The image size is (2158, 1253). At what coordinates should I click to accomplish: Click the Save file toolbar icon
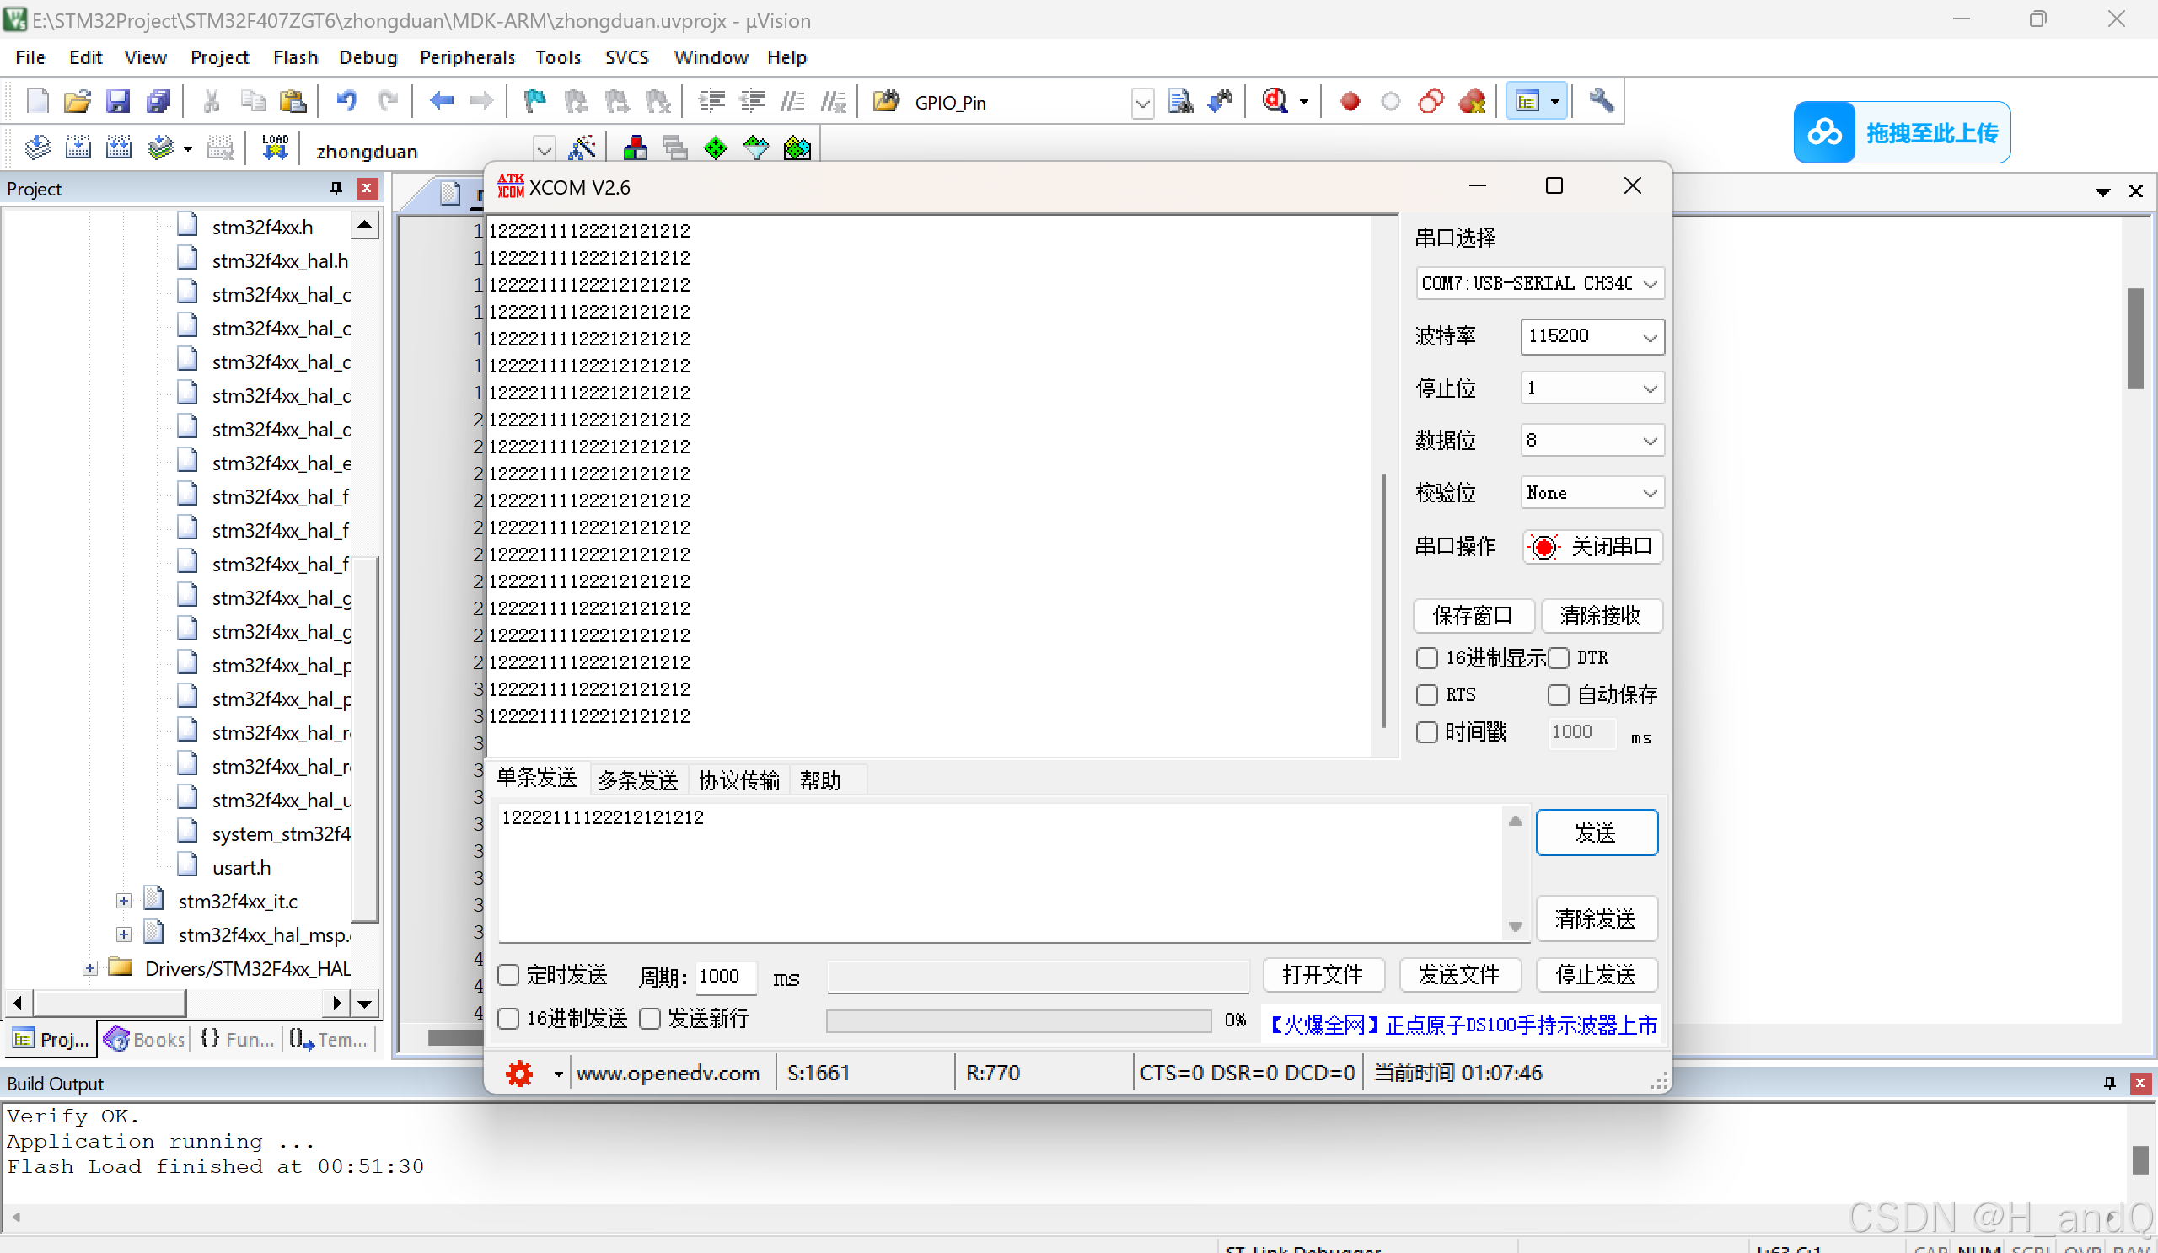pos(117,102)
